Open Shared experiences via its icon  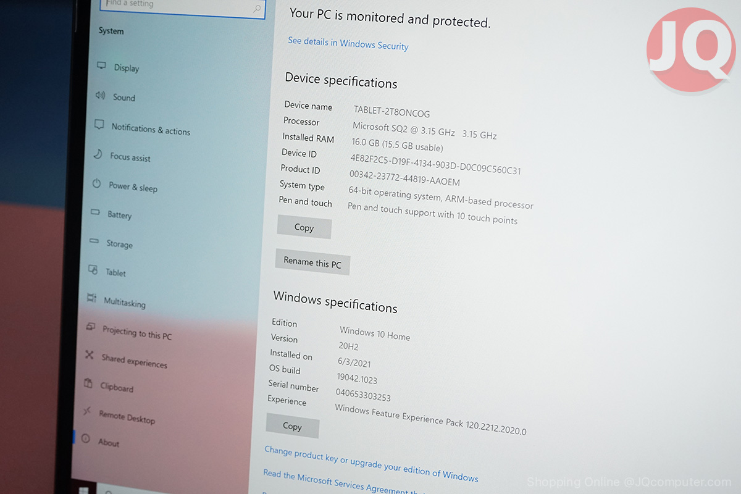(90, 355)
